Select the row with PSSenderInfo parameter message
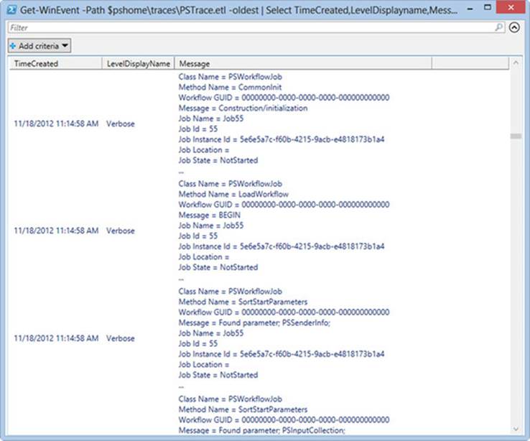This screenshot has width=530, height=441. 259,338
